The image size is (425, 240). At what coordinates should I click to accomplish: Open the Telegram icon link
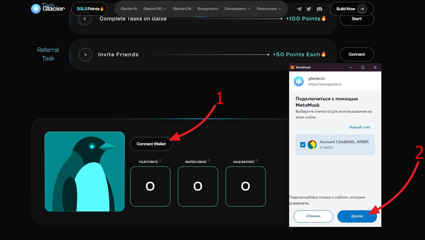point(299,9)
